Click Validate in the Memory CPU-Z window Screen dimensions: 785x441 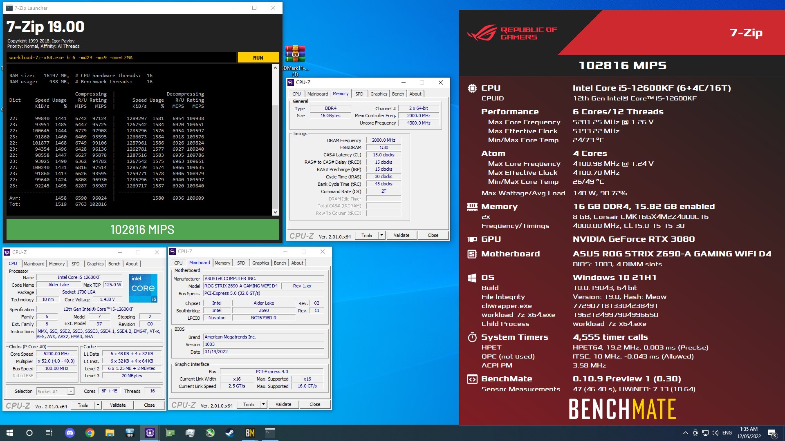pos(401,235)
